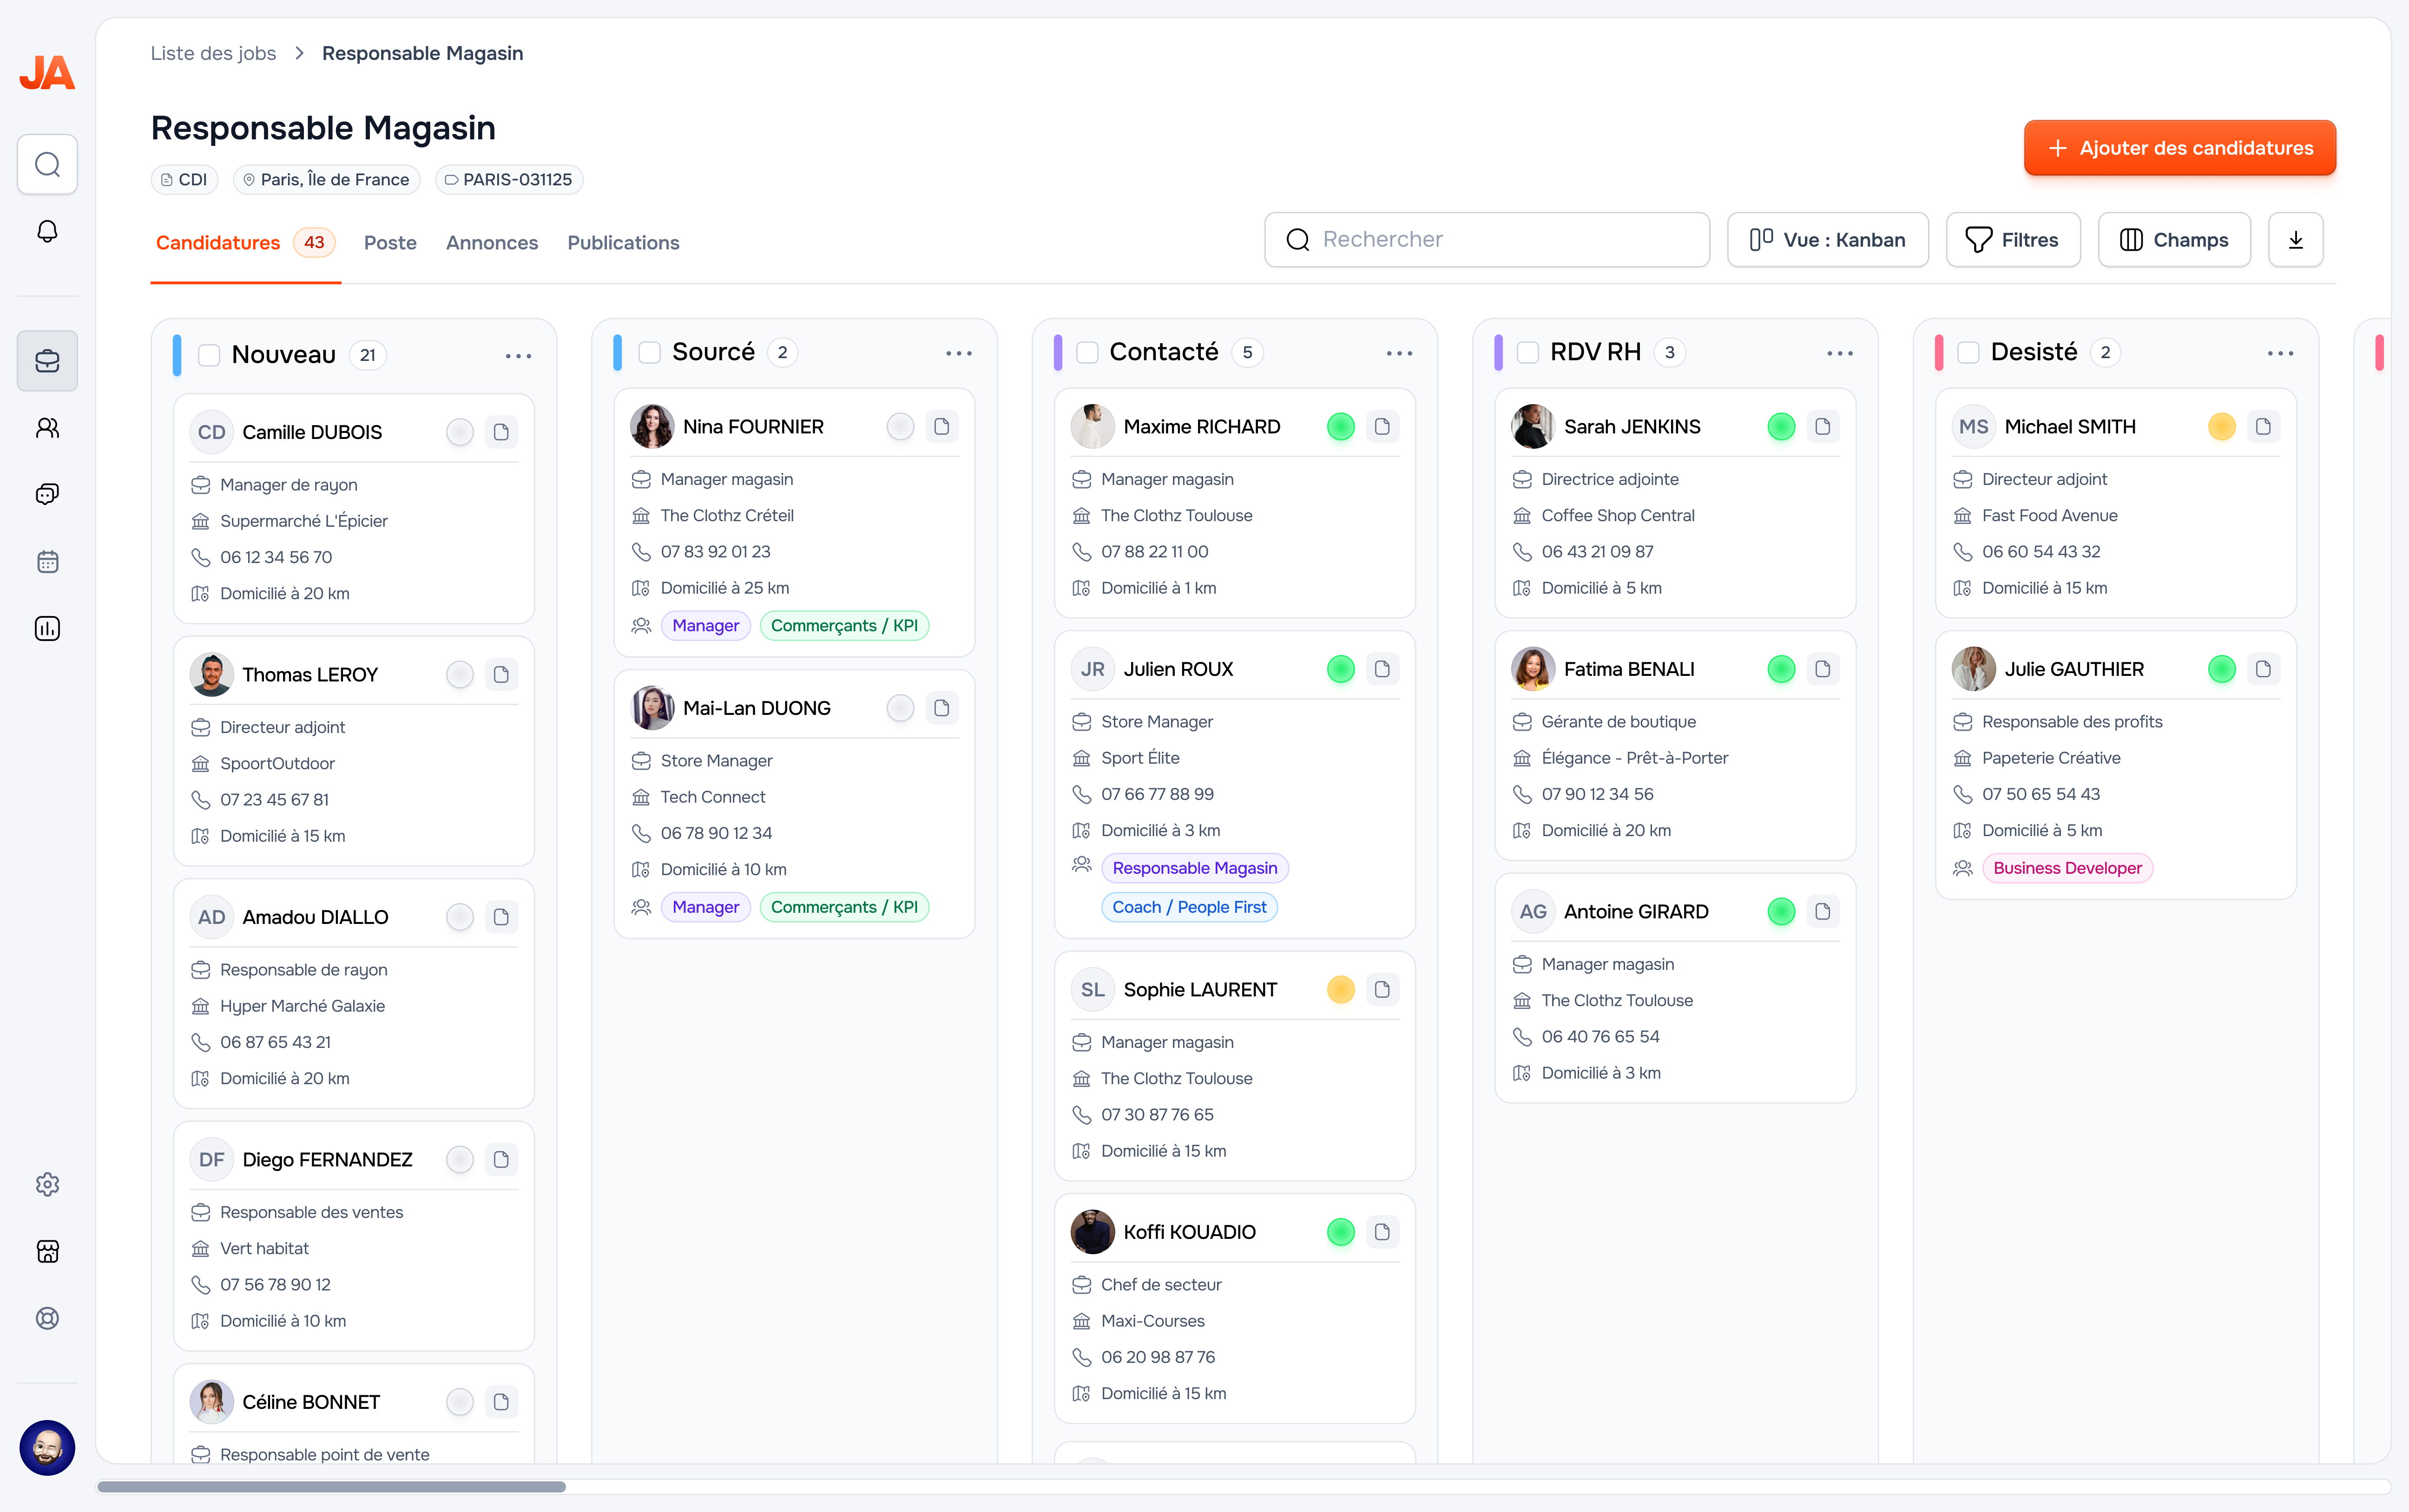Open the messages chat sidebar icon
Screen dimensions: 2409x1512
(47, 494)
